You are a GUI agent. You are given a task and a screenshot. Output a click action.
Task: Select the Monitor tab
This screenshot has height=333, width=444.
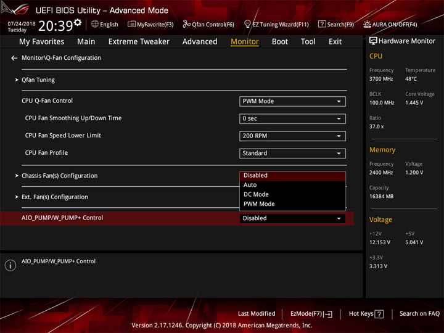coord(245,42)
